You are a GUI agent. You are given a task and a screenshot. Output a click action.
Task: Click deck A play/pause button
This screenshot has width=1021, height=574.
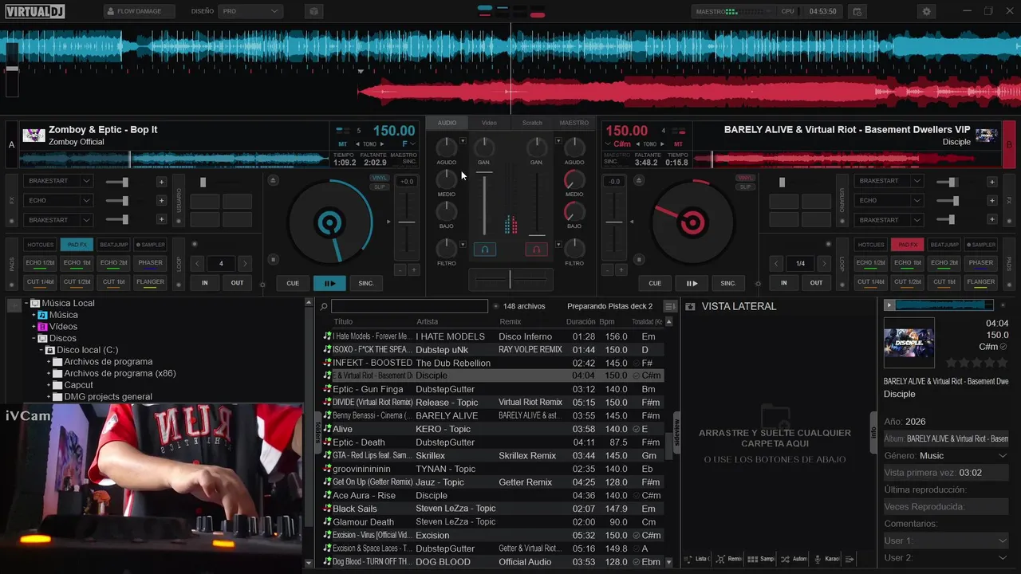(329, 283)
